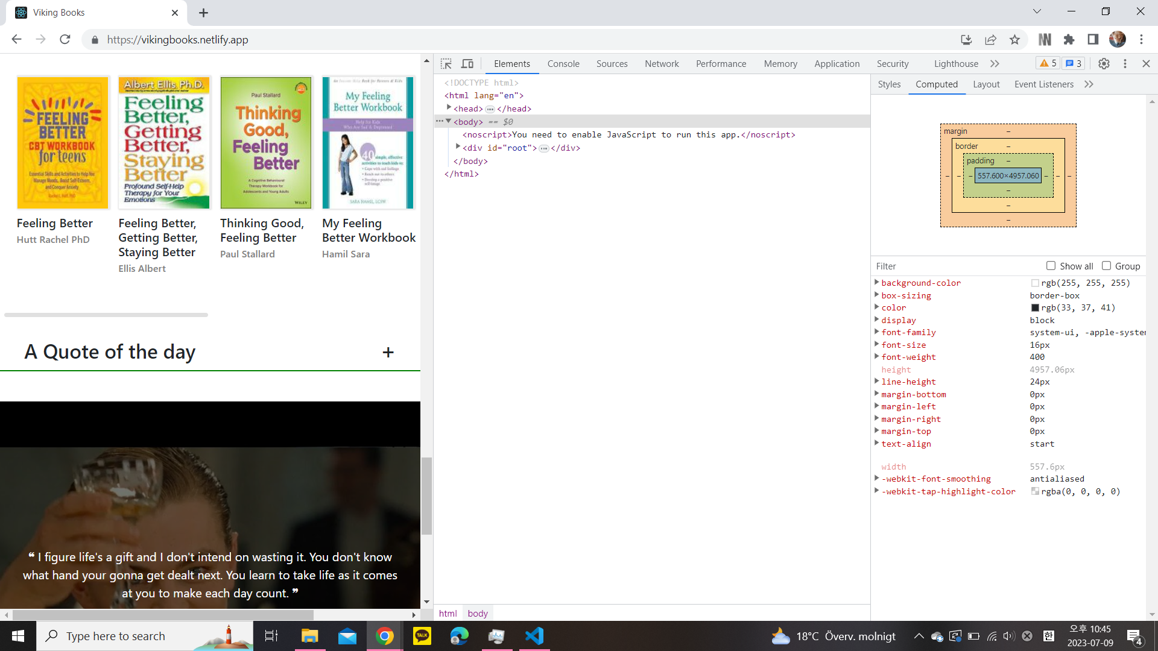Screen dimensions: 1158x651
Task: Click the body breadcrumb at the bottom
Action: (x=478, y=613)
